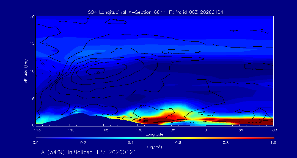The image size is (297, 158).
Task: Click the (ug/m³) units label
Action: point(154,147)
